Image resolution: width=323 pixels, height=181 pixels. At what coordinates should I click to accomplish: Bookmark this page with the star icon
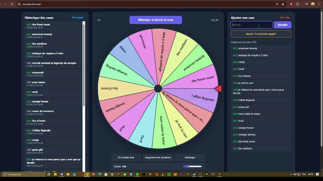pos(283,4)
